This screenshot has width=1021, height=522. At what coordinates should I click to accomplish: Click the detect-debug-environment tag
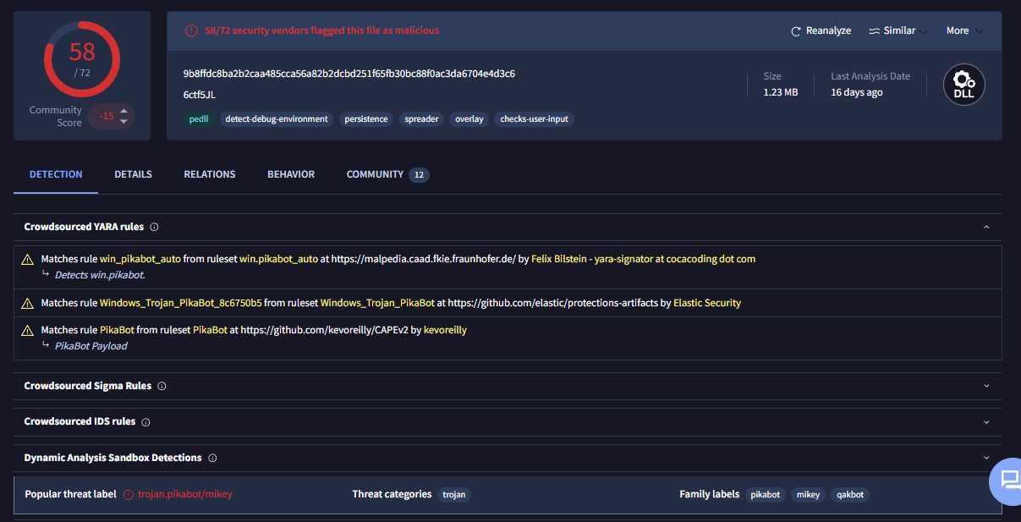coord(277,119)
